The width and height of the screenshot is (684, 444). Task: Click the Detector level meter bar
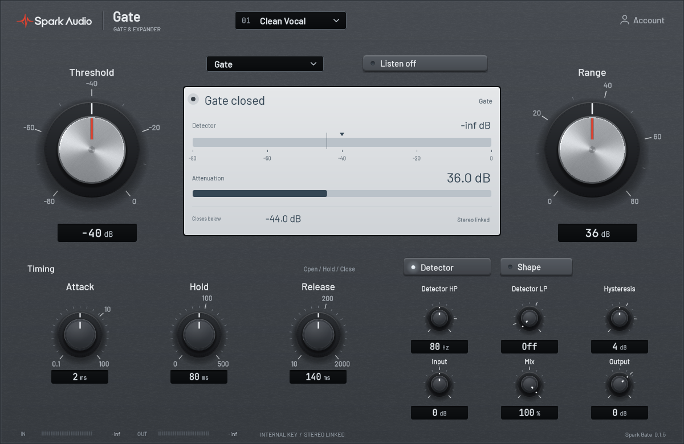(x=342, y=142)
